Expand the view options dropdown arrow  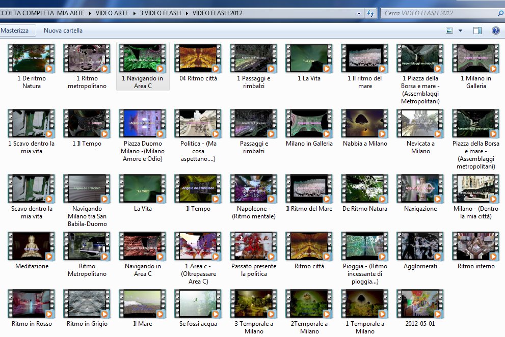(x=460, y=31)
